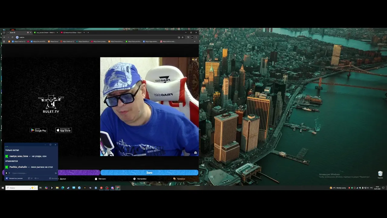Open the mail.ru bookmark

pos(19,41)
